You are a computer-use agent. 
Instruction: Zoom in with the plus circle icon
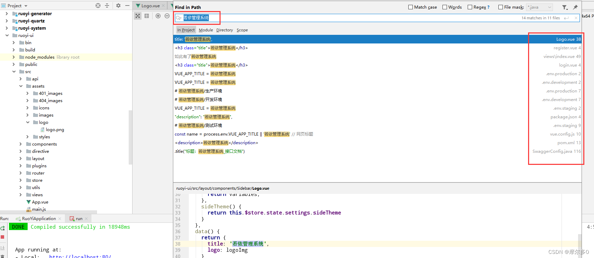[x=158, y=16]
